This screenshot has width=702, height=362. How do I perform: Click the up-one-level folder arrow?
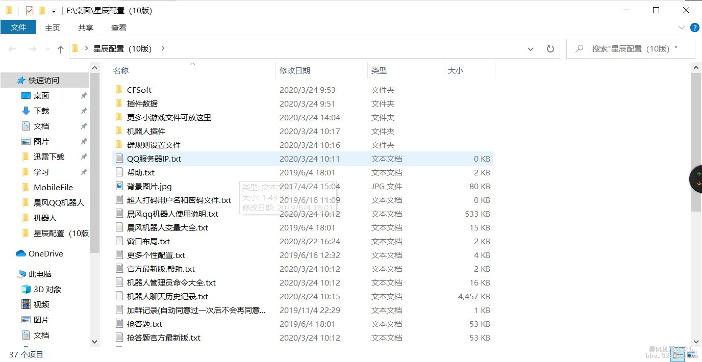[60, 48]
